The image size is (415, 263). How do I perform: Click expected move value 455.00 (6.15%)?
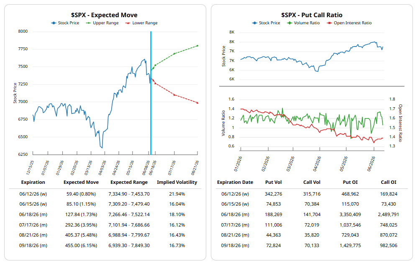[x=81, y=245]
